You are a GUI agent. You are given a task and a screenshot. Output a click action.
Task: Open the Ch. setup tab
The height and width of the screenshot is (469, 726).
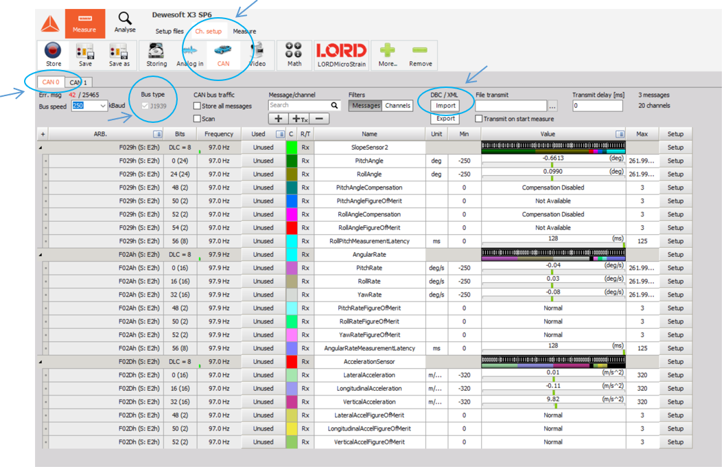click(209, 31)
